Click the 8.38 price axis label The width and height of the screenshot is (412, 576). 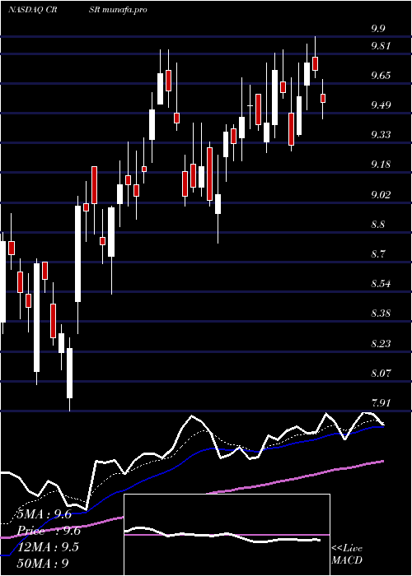pyautogui.click(x=381, y=314)
